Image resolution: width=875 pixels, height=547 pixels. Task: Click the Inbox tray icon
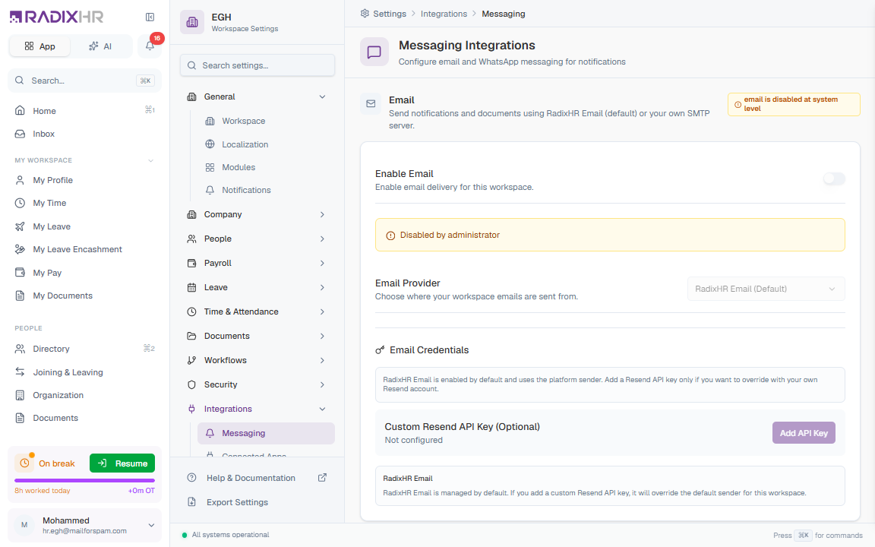pyautogui.click(x=20, y=134)
